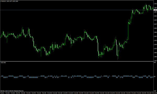157x94 pixels.
Task: Click the last time label on axis
Action: coord(154,93)
